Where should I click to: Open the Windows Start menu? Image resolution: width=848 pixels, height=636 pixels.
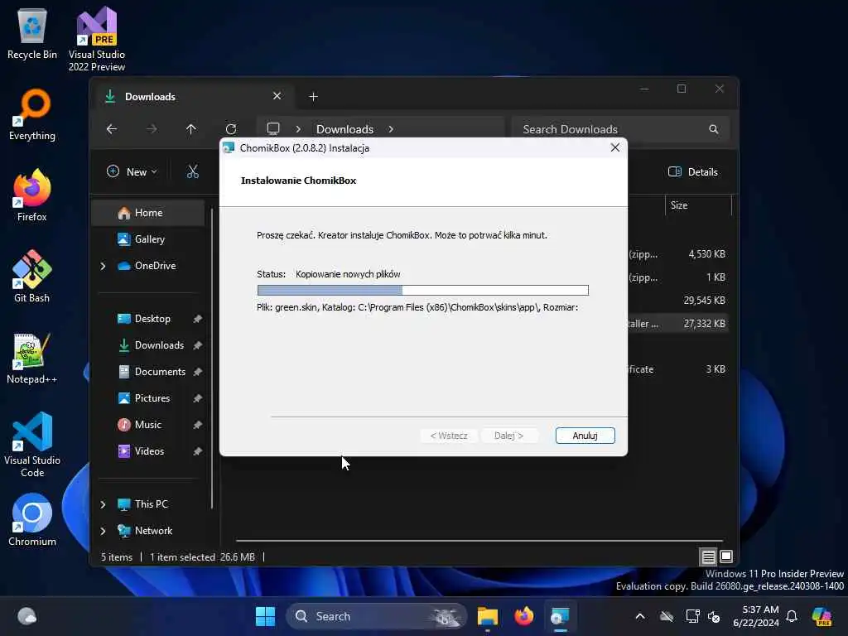point(265,616)
